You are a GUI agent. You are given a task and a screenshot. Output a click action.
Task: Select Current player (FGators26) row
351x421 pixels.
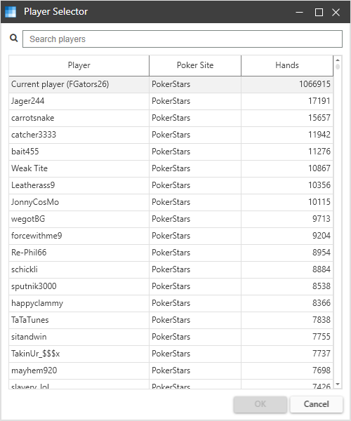171,84
